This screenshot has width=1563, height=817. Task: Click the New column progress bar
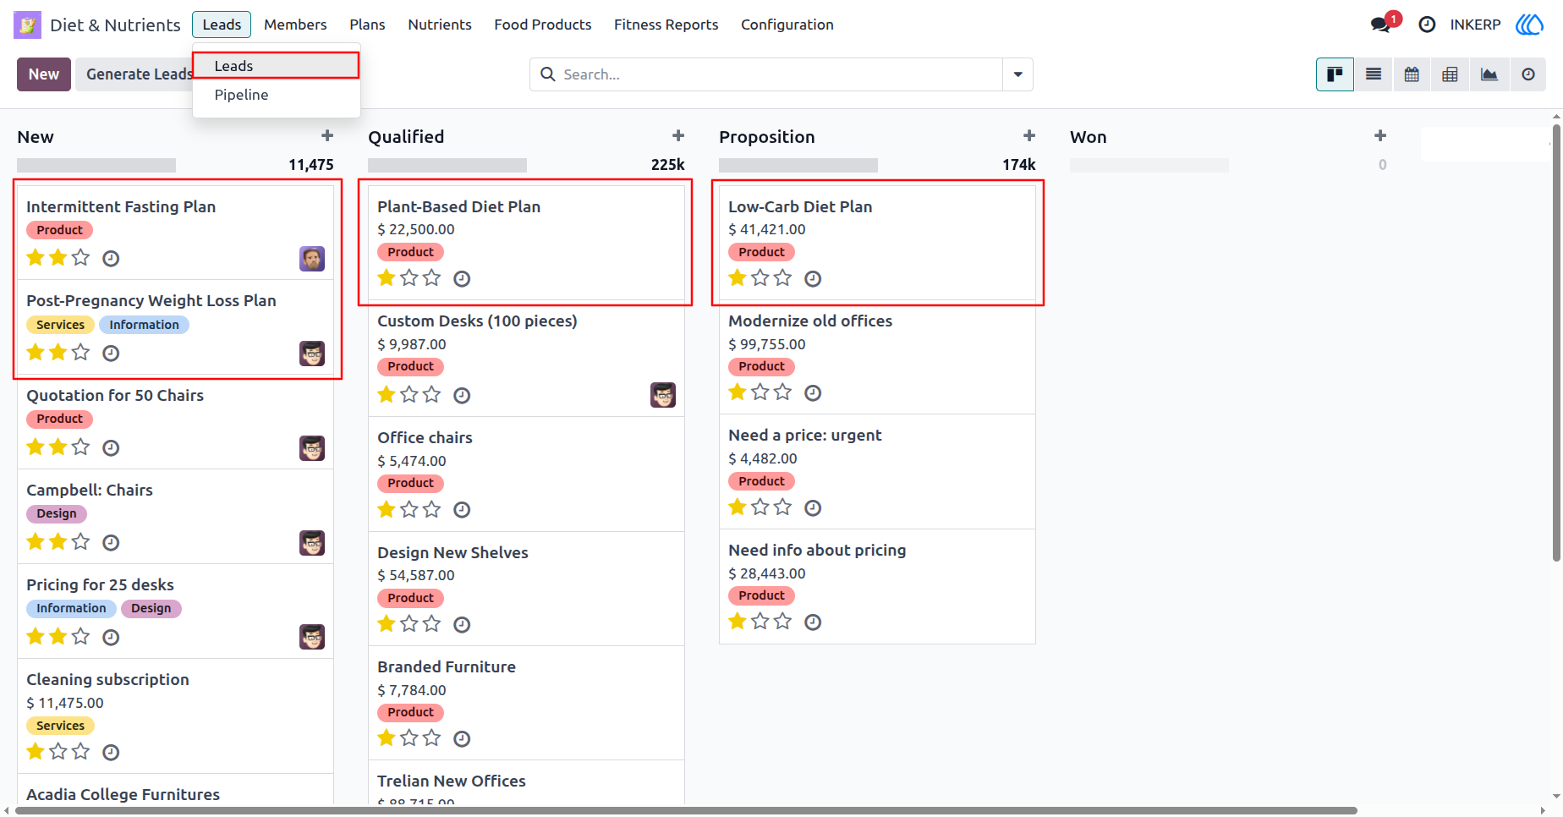click(x=96, y=165)
